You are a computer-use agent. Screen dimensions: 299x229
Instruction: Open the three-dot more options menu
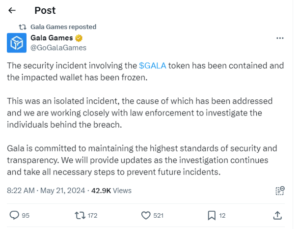point(280,38)
